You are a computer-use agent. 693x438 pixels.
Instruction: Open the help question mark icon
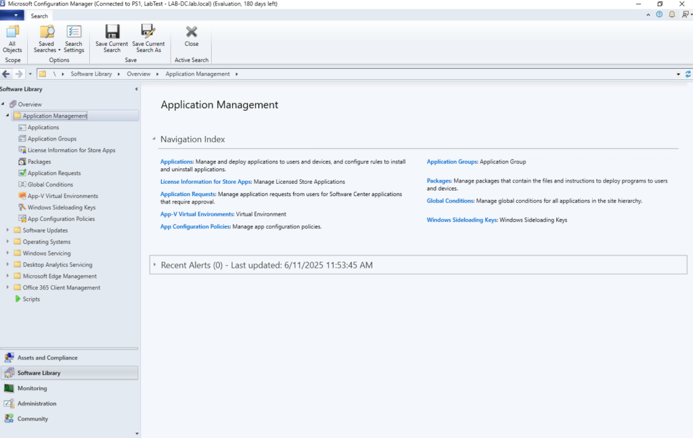point(659,14)
